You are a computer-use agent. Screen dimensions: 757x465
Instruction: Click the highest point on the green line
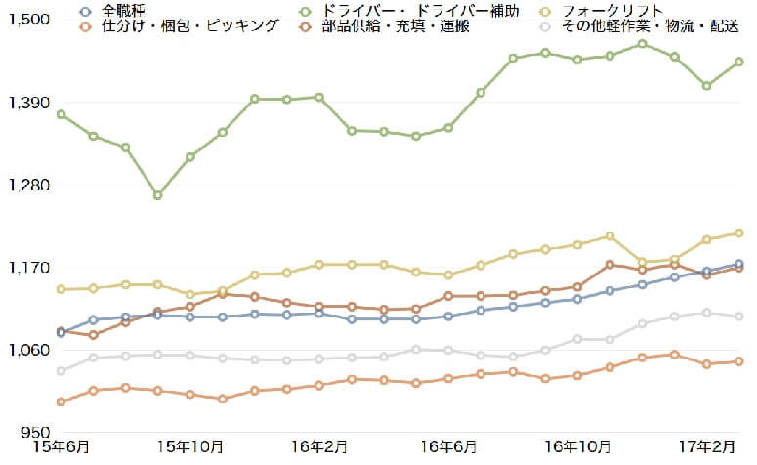click(642, 44)
